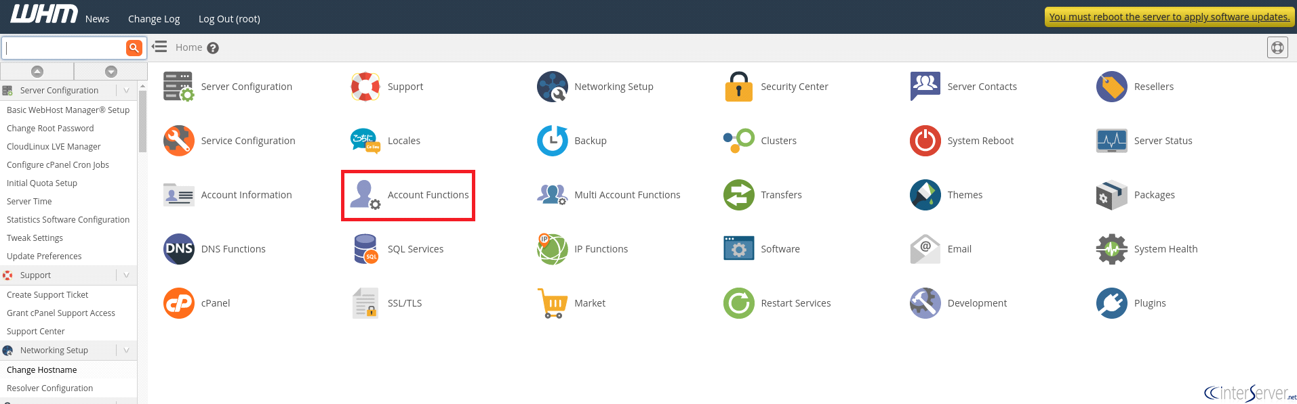Open the Server Contacts icon
Image resolution: width=1297 pixels, height=404 pixels.
click(925, 87)
